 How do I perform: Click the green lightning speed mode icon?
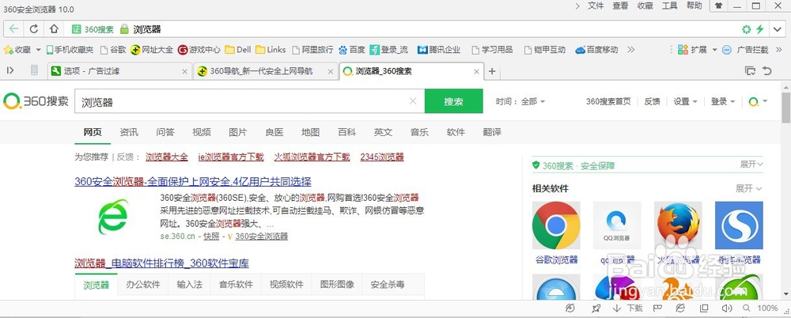pyautogui.click(x=759, y=29)
